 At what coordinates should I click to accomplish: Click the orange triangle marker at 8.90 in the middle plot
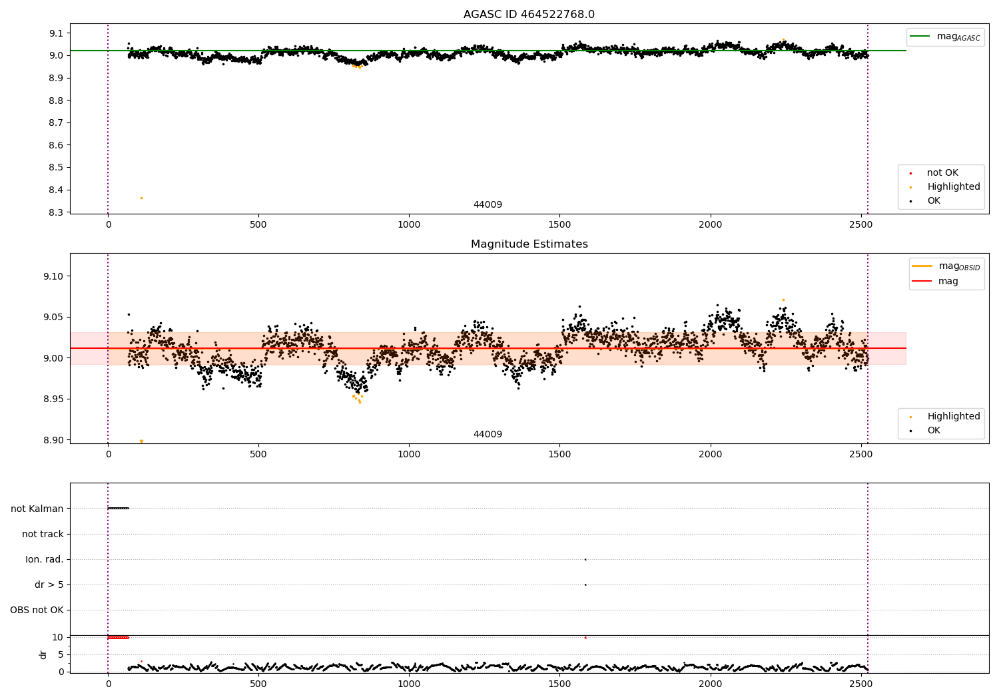tap(141, 441)
